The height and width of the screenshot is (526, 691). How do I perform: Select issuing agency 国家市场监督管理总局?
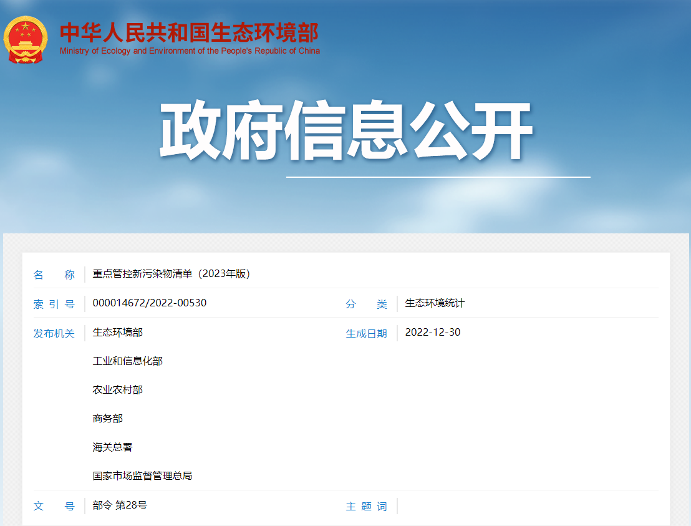pyautogui.click(x=142, y=475)
